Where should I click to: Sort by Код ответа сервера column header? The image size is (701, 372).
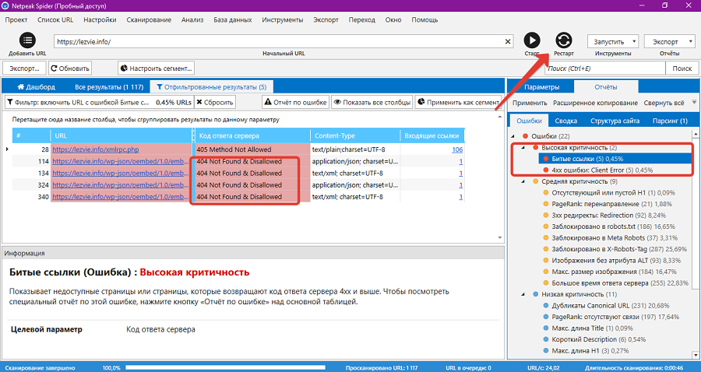tap(252, 135)
